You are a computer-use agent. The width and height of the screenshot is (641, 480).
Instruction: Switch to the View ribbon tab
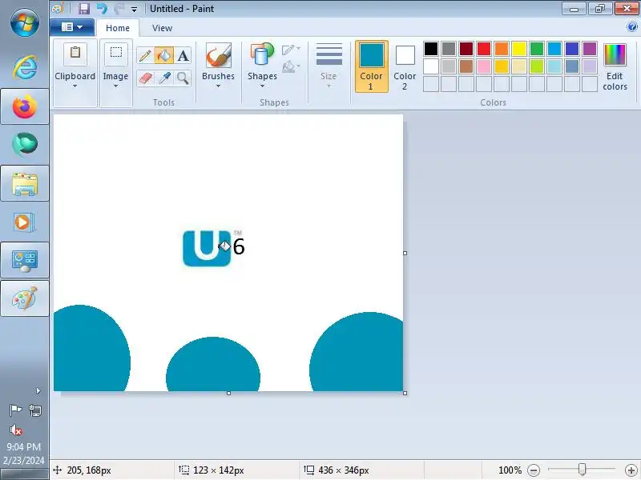163,28
